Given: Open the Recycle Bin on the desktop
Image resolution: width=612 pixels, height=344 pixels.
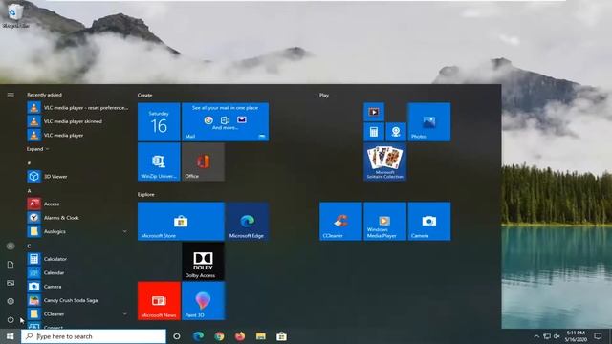Looking at the screenshot, I should click(15, 15).
